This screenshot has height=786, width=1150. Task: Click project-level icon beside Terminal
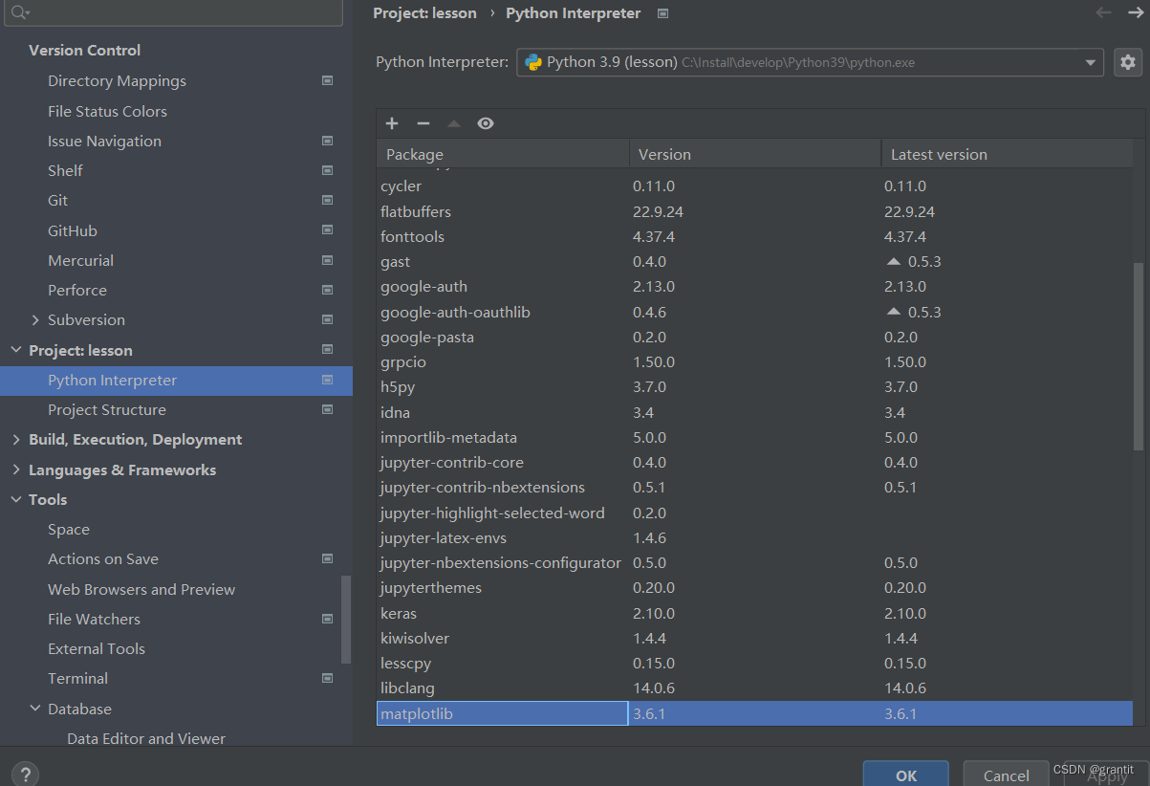328,678
